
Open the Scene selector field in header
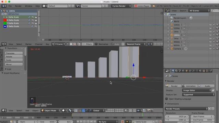click(91, 6)
